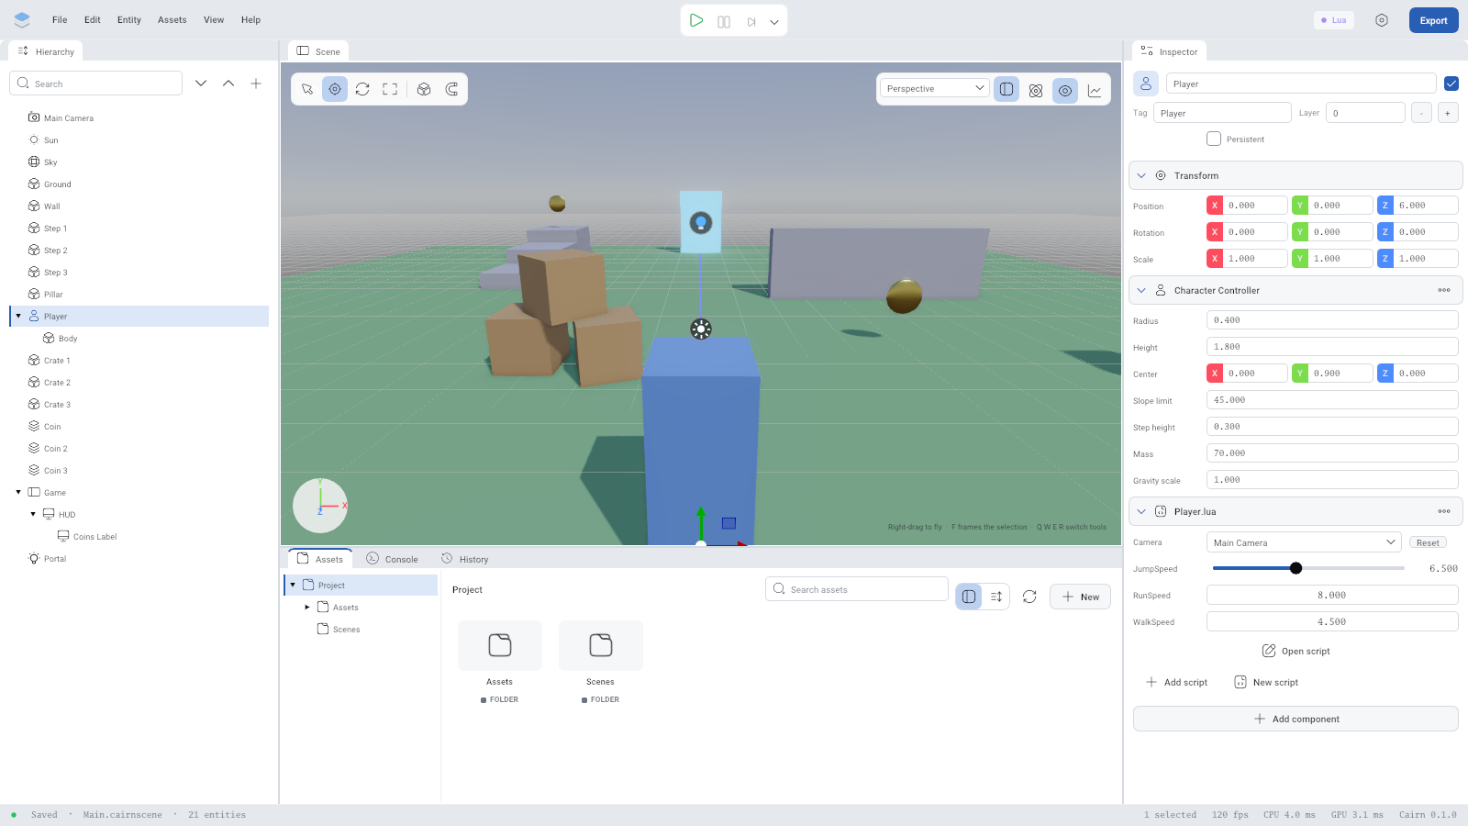Select the pointer selection tool in scene toolbar

[307, 89]
